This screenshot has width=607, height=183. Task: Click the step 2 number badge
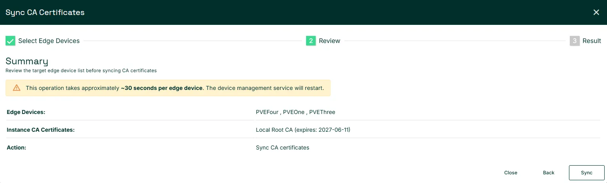(x=311, y=41)
